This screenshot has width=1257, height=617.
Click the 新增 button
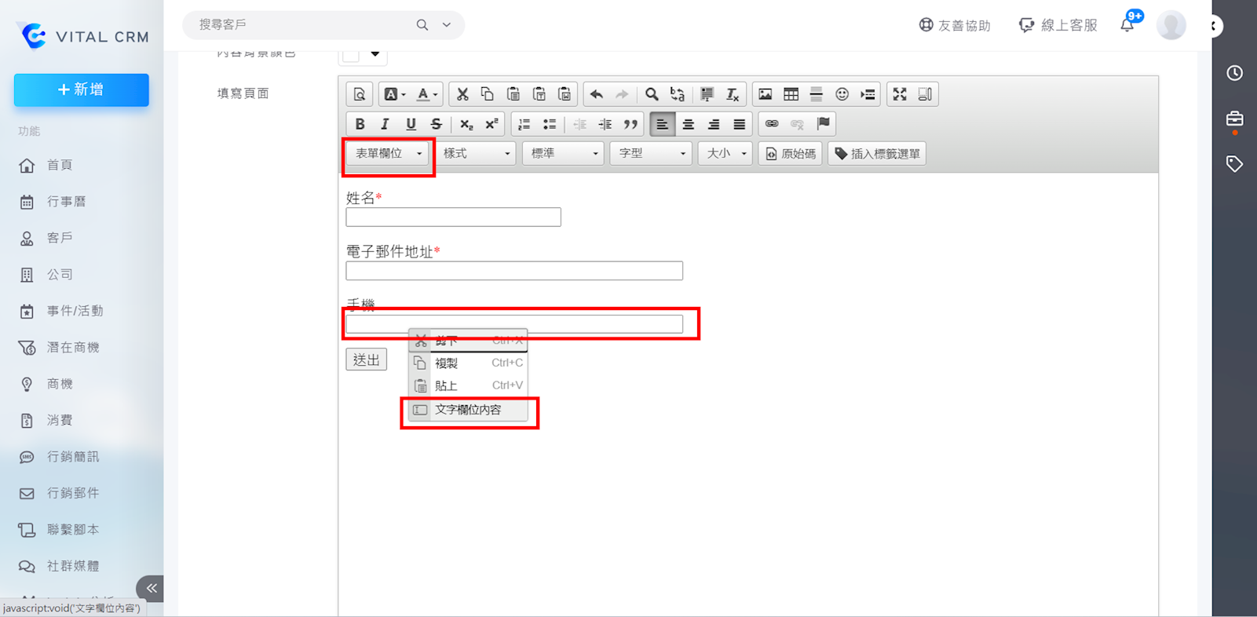(x=82, y=90)
